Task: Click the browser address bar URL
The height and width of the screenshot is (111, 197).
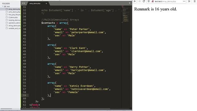Action: tap(165, 1)
